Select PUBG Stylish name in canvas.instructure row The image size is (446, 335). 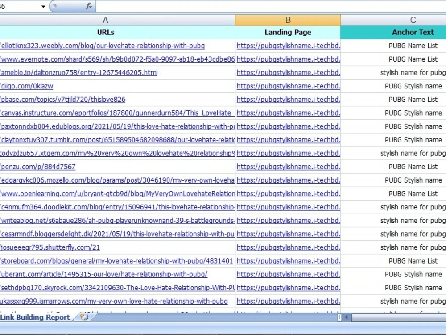click(x=413, y=113)
